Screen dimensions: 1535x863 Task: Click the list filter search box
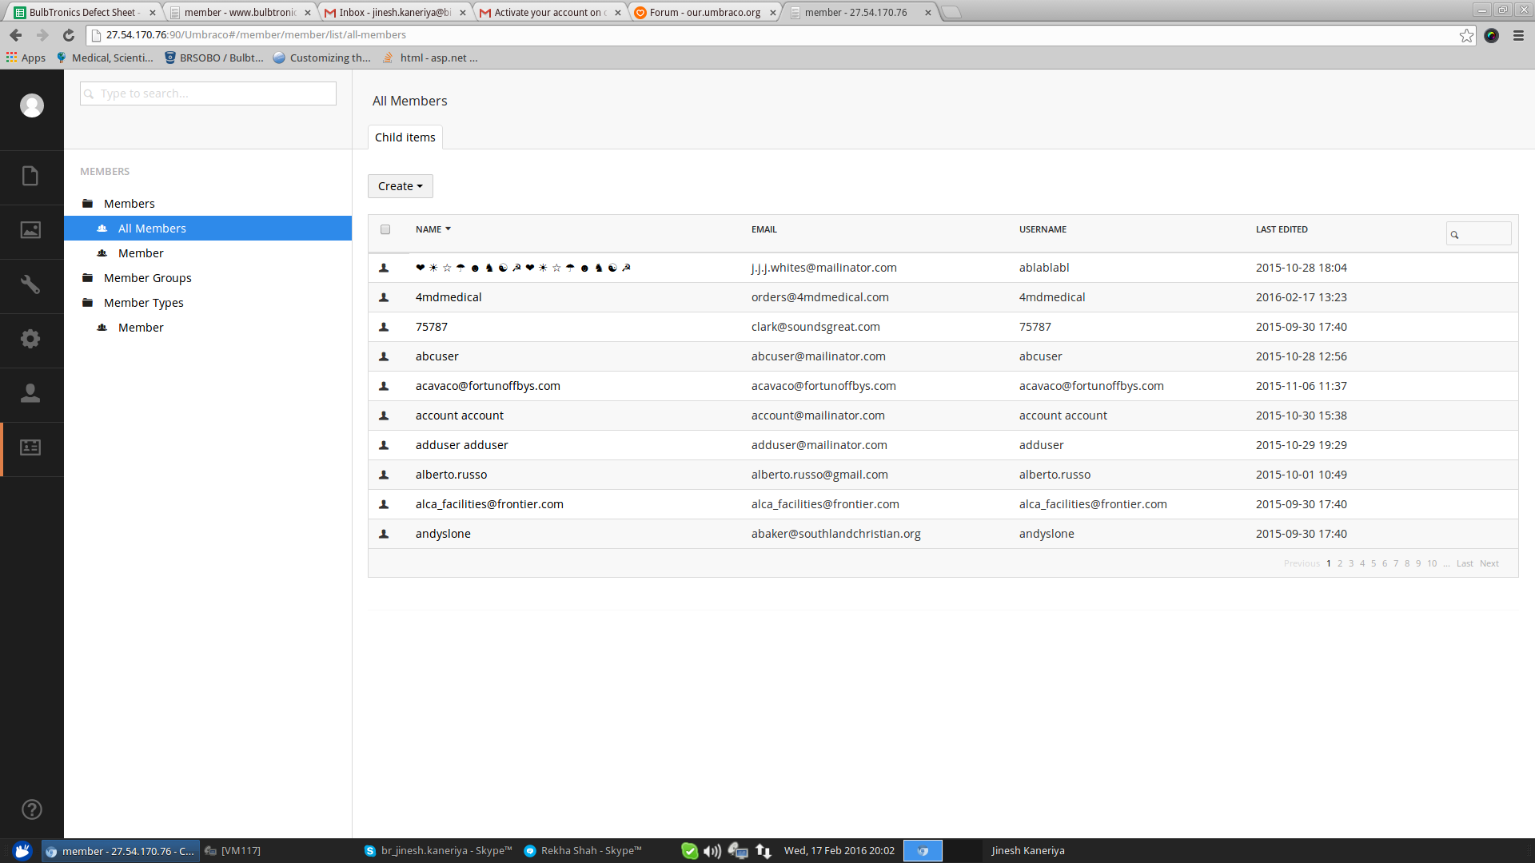click(1479, 234)
